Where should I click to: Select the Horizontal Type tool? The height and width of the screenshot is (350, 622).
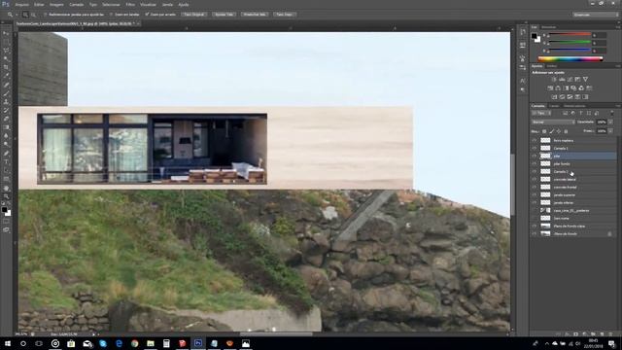pyautogui.click(x=6, y=162)
